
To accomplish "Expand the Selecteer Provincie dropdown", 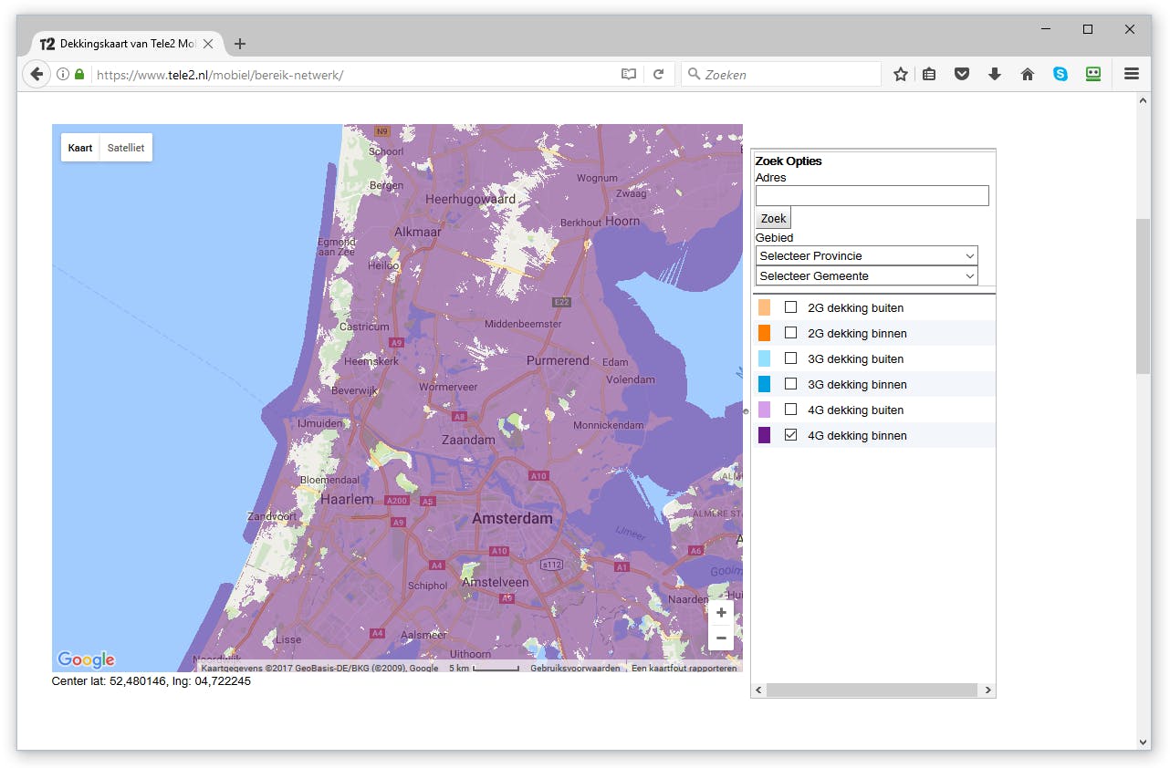I will [x=866, y=256].
